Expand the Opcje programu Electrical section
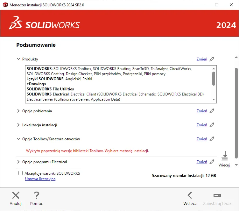 click(18, 162)
